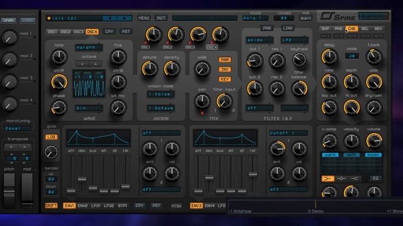Image resolution: width=403 pixels, height=226 pixels.
Task: Click the previous preset arrow
Action: pyautogui.click(x=110, y=18)
